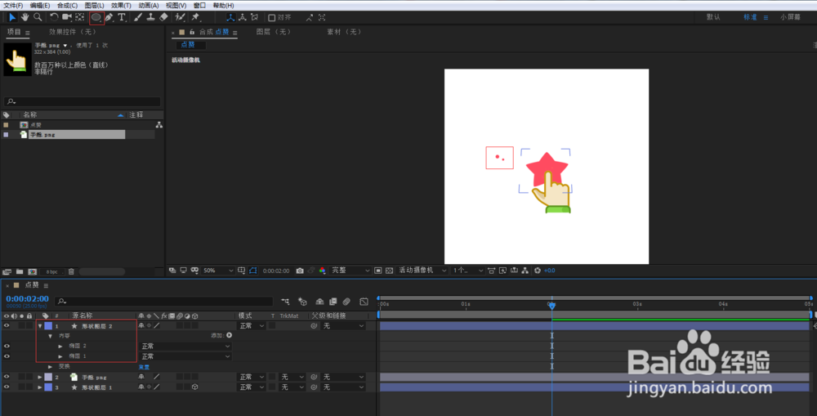Select the Eraser tool
This screenshot has width=817, height=416.
(x=163, y=17)
